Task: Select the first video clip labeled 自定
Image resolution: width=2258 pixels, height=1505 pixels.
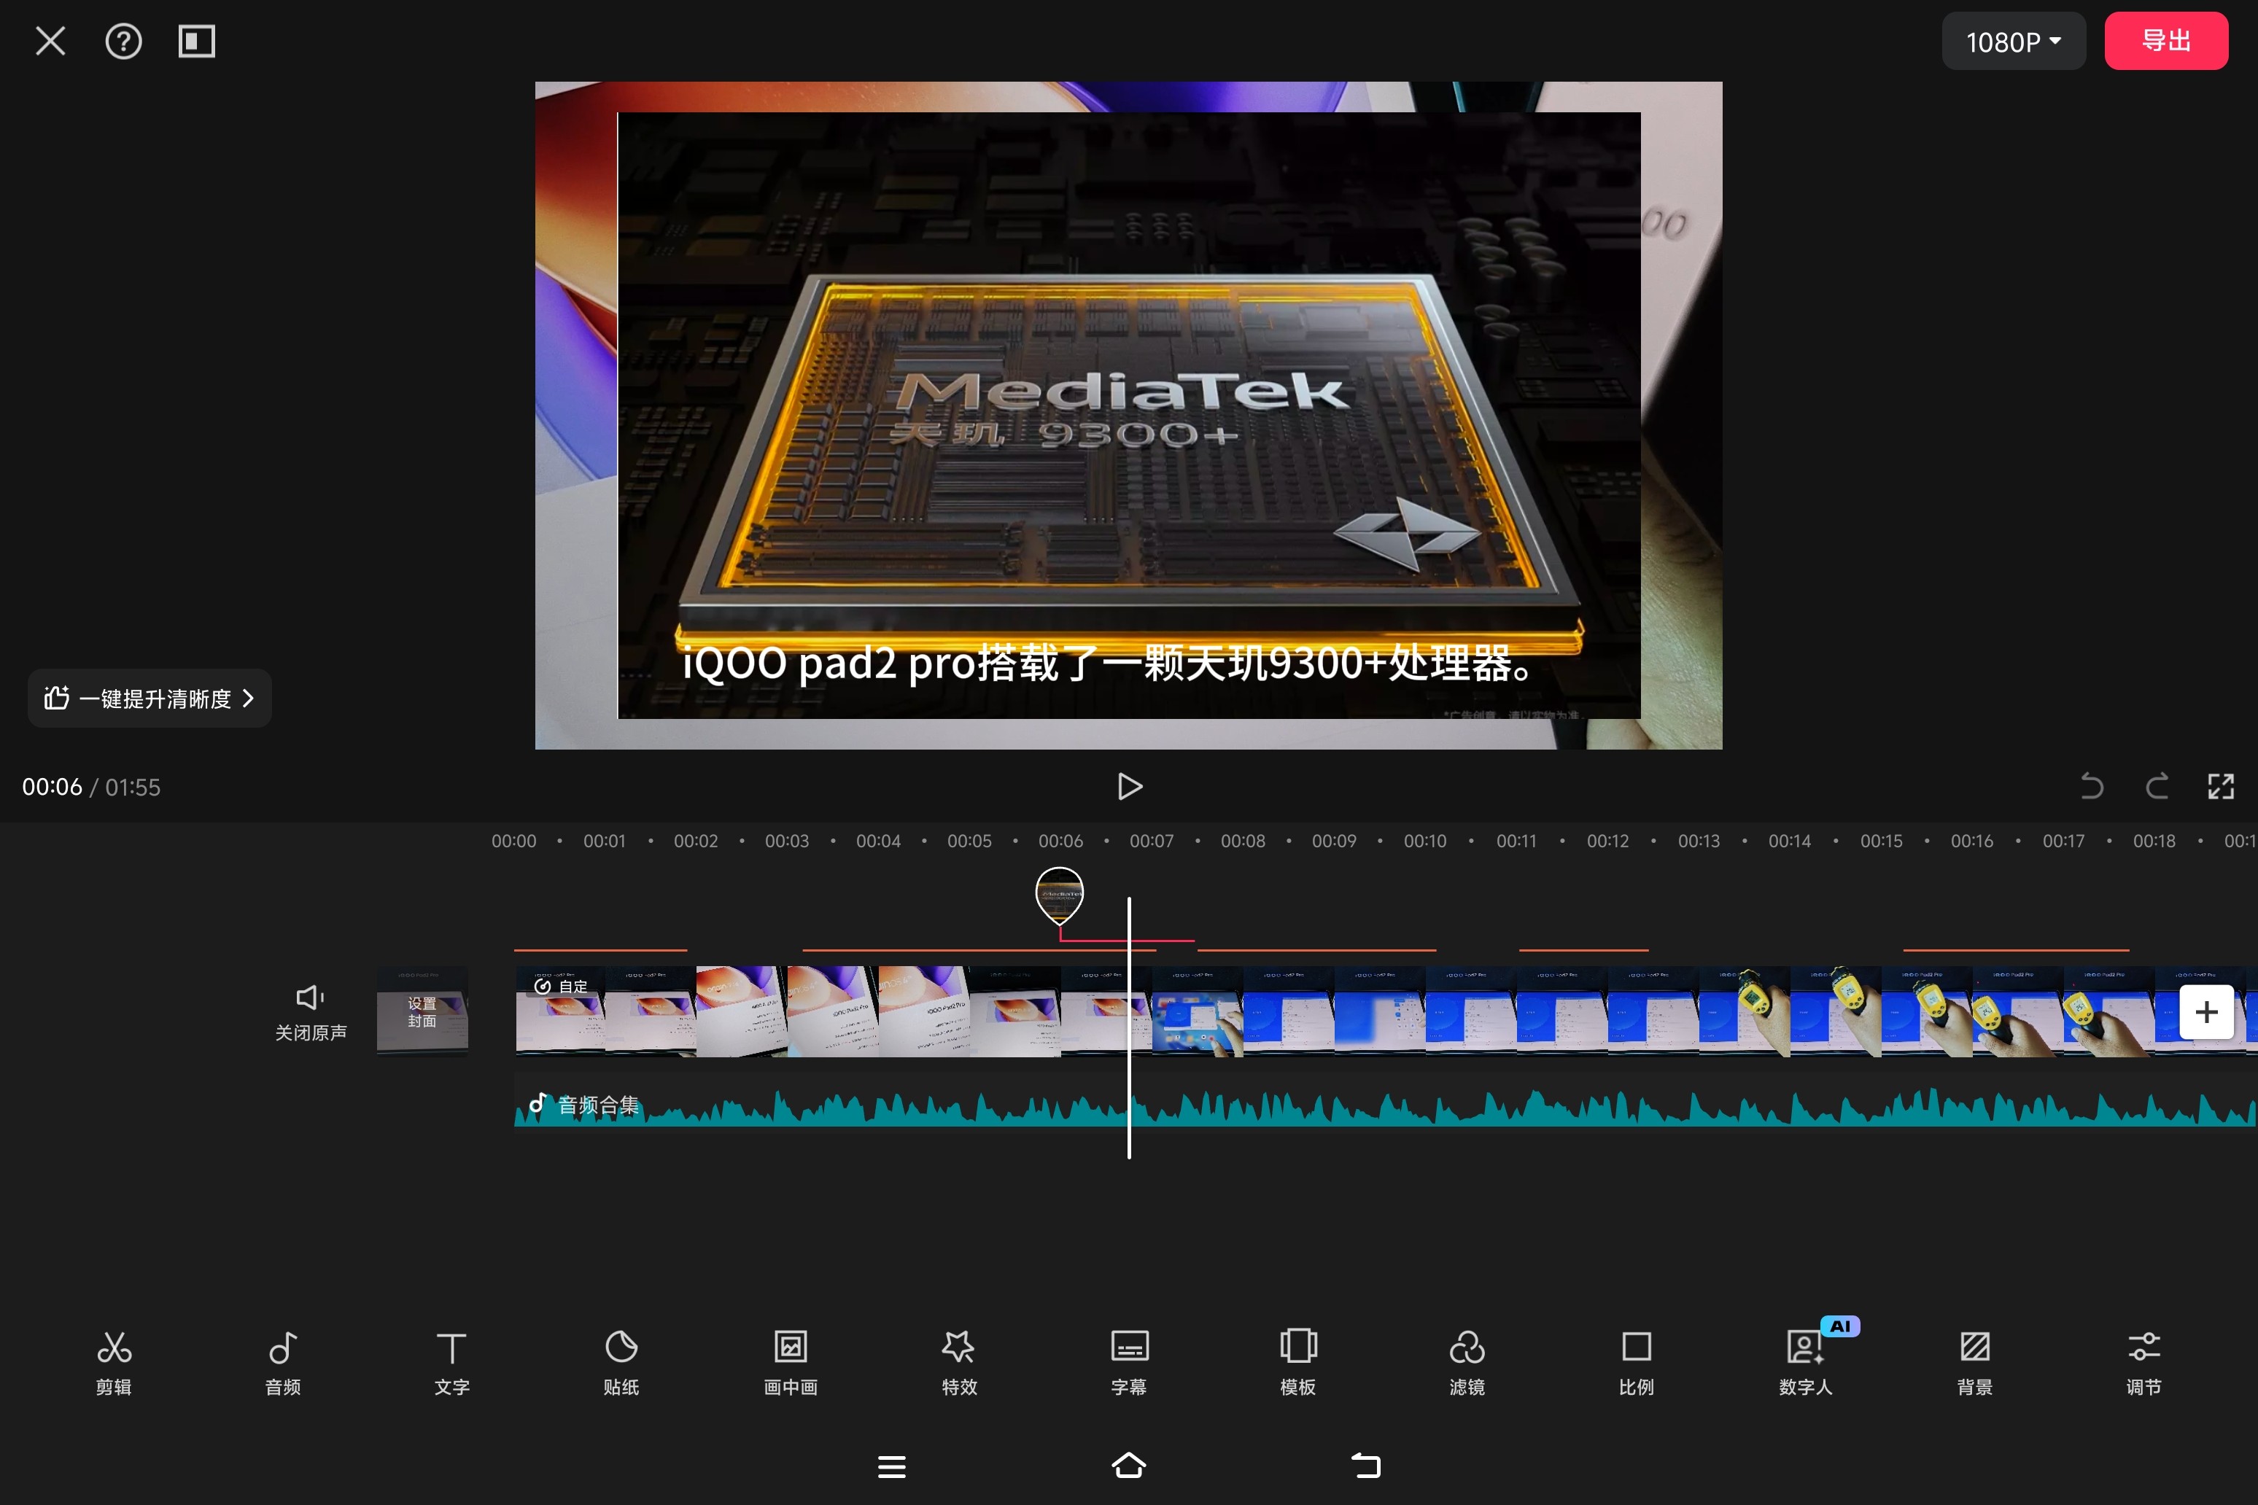Action: coord(606,1011)
